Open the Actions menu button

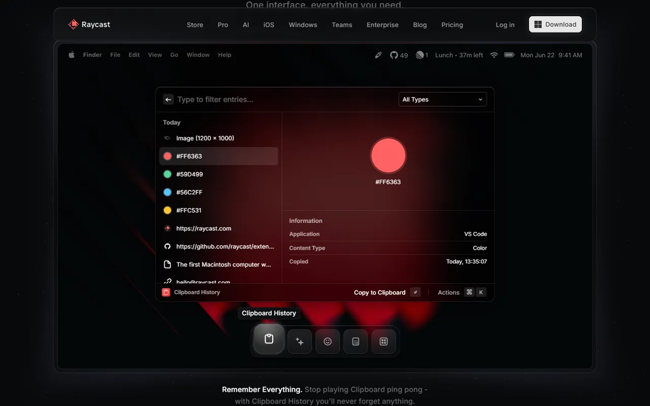pyautogui.click(x=462, y=292)
